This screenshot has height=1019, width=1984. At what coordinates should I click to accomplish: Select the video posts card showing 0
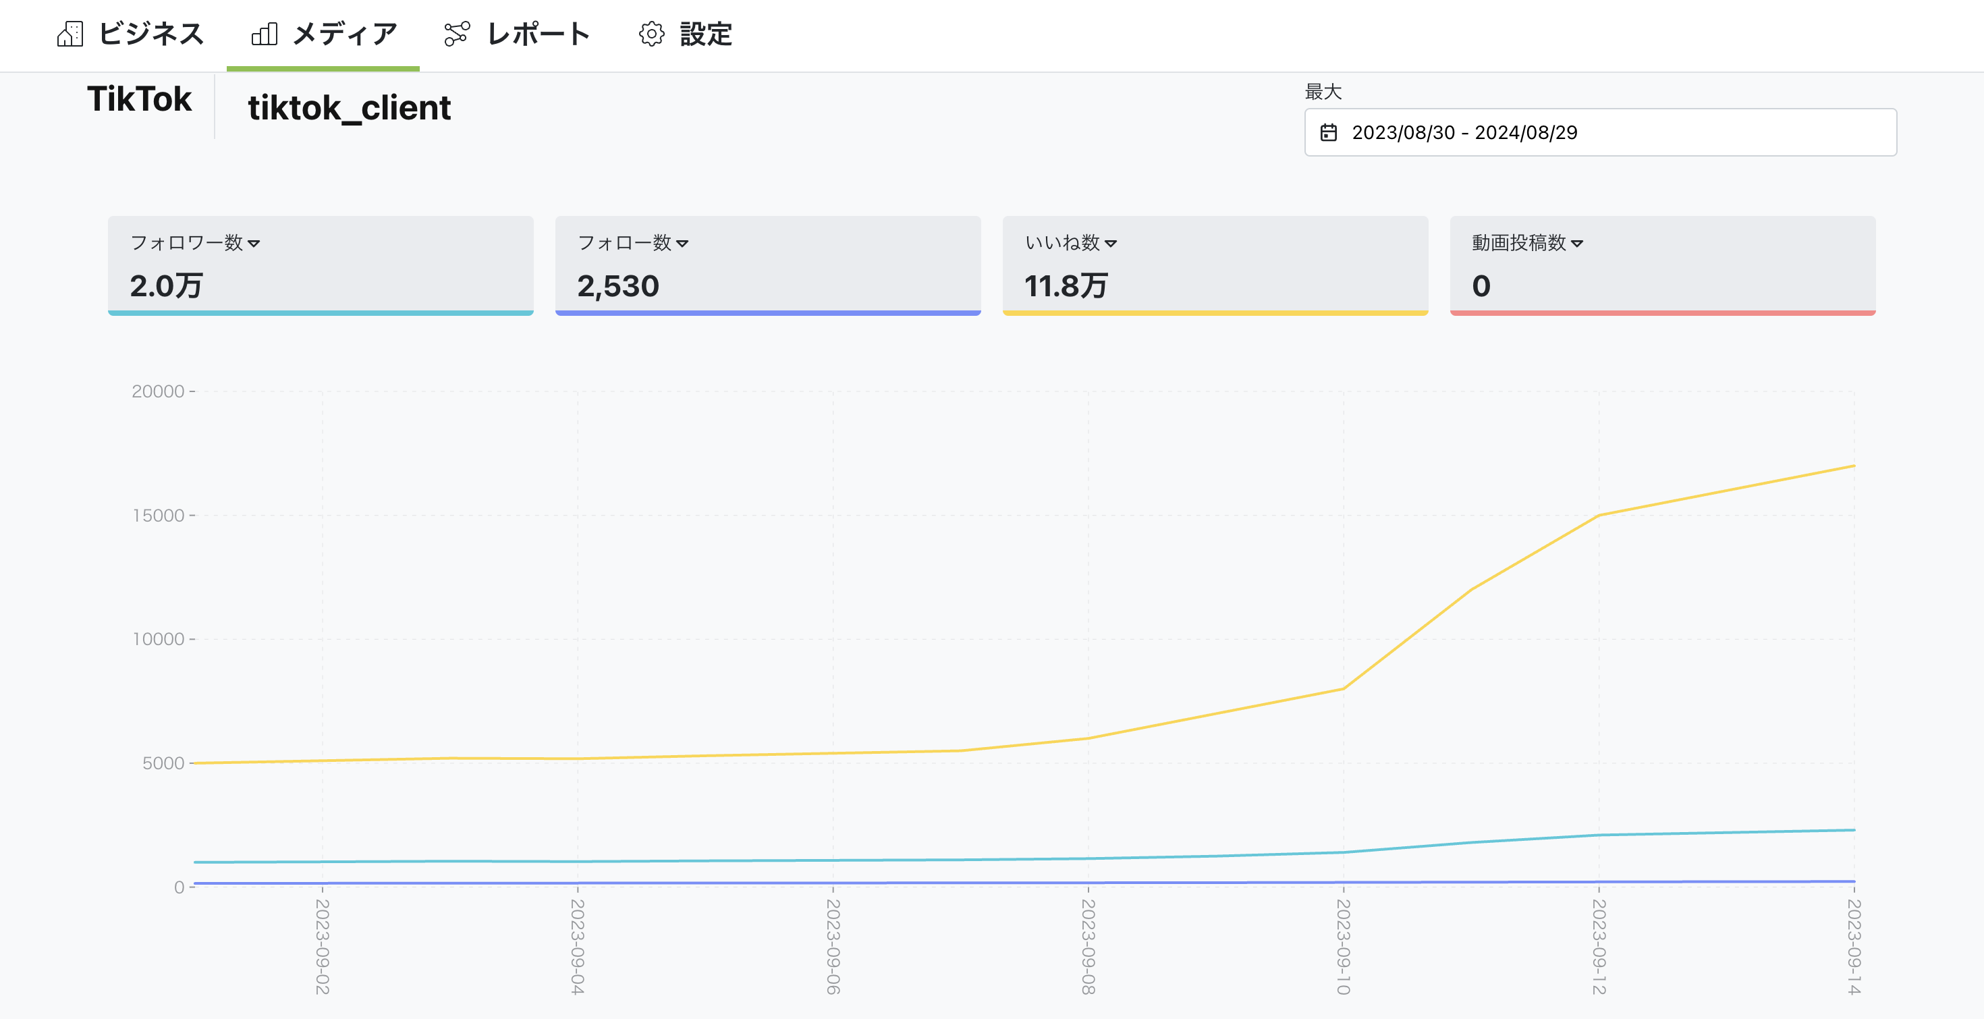coord(1663,266)
